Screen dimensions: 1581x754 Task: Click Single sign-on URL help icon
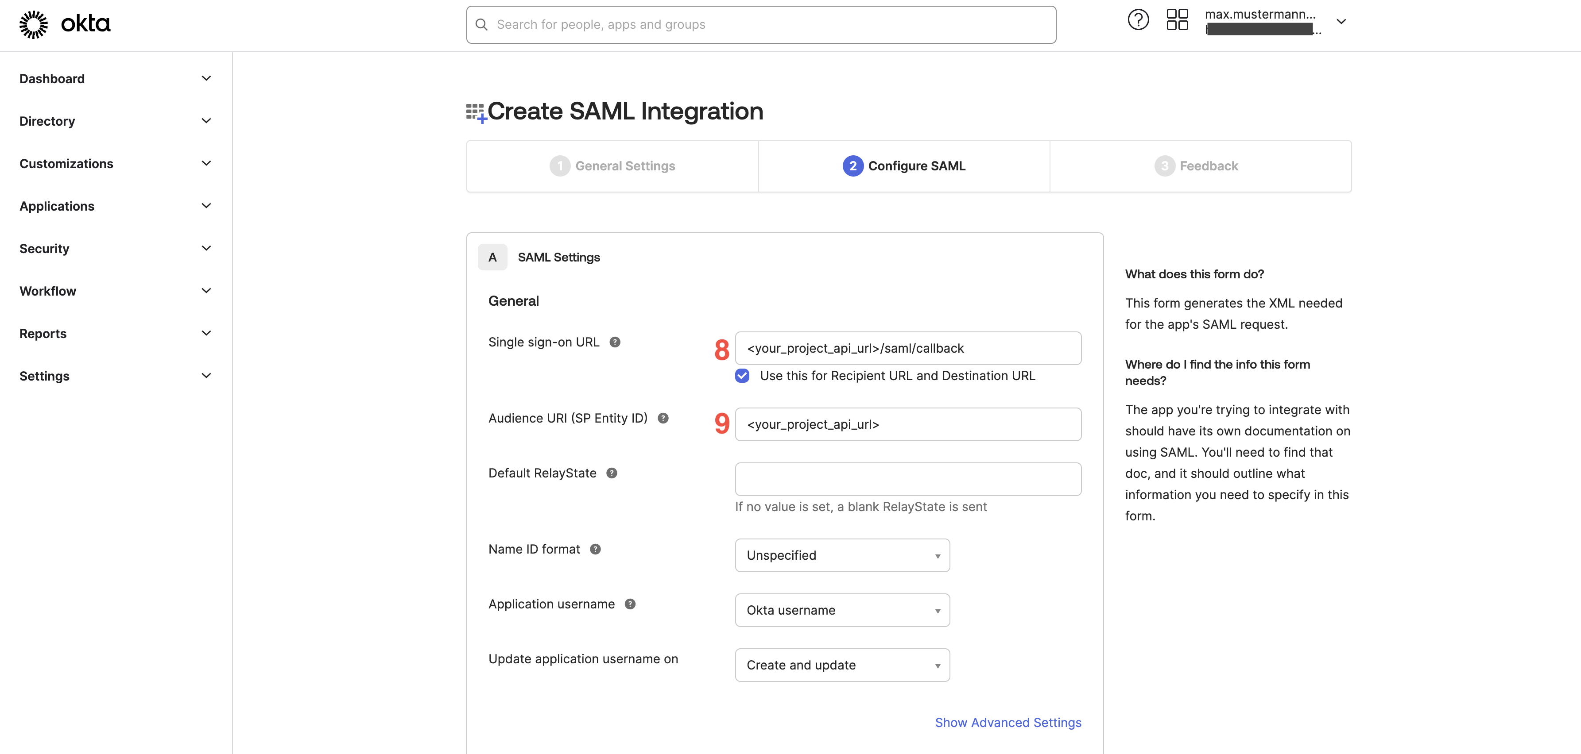(614, 342)
